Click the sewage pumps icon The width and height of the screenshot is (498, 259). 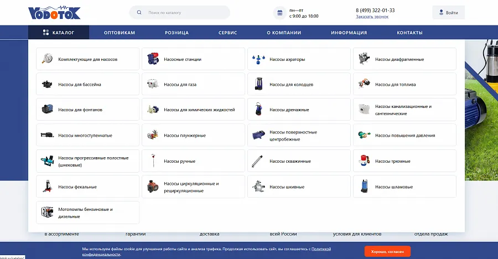(364, 110)
